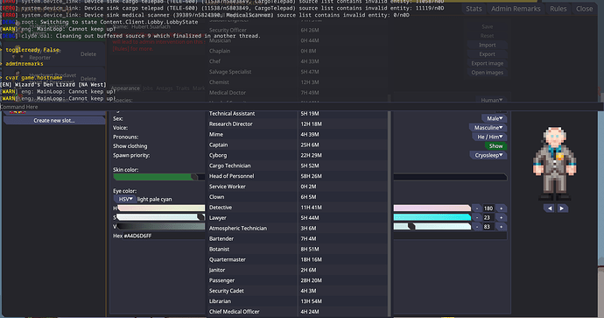Decrease eye color hue value of 180
Image resolution: width=604 pixels, height=318 pixels.
click(x=477, y=208)
